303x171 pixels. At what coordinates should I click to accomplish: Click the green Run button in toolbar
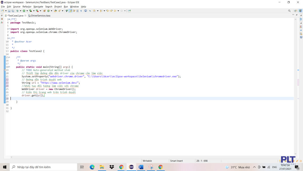[24, 11]
